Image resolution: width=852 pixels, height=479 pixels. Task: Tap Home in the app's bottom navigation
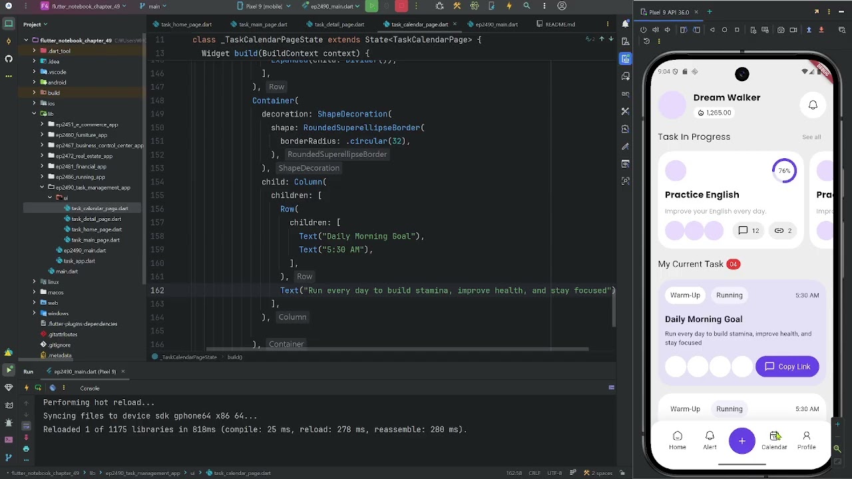677,440
